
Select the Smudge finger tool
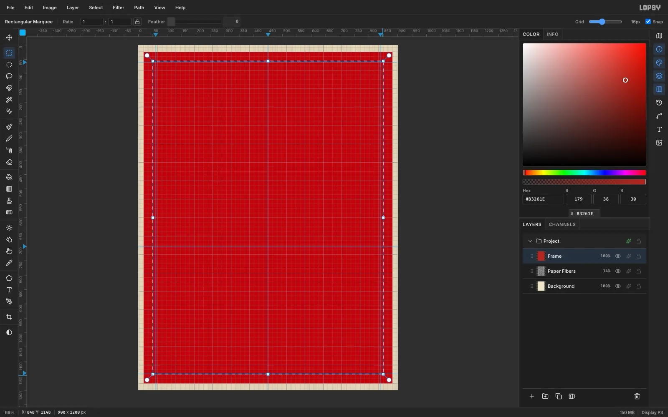9,251
